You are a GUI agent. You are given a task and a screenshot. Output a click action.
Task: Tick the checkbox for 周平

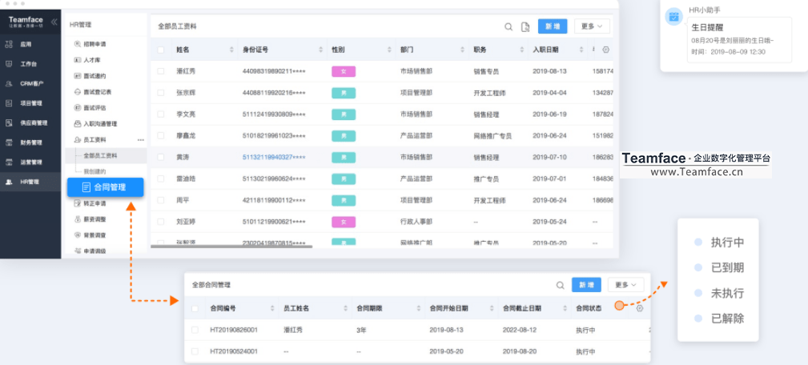pyautogui.click(x=161, y=200)
